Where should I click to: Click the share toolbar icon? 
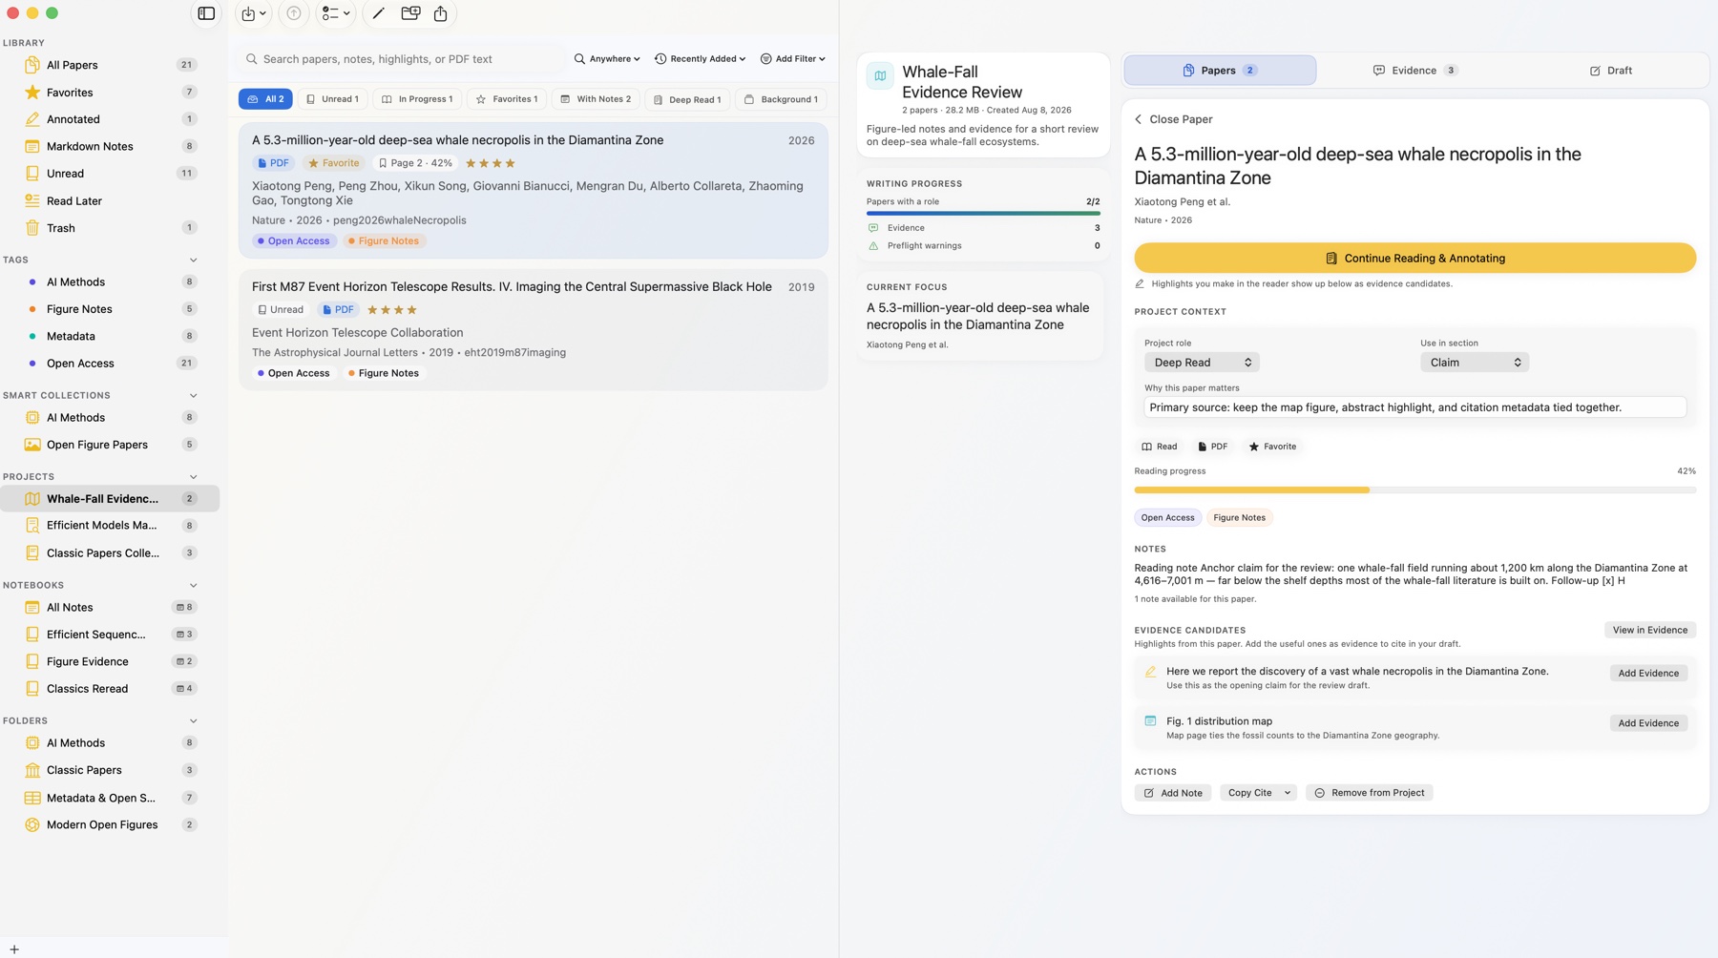pos(441,13)
